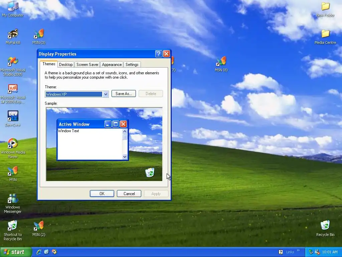Select the Windows Media Player desktop shortcut
Image resolution: width=342 pixels, height=257 pixels.
click(x=13, y=148)
